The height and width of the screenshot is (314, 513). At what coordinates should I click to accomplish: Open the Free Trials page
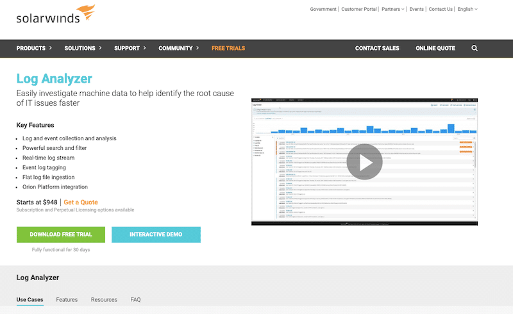click(x=228, y=48)
